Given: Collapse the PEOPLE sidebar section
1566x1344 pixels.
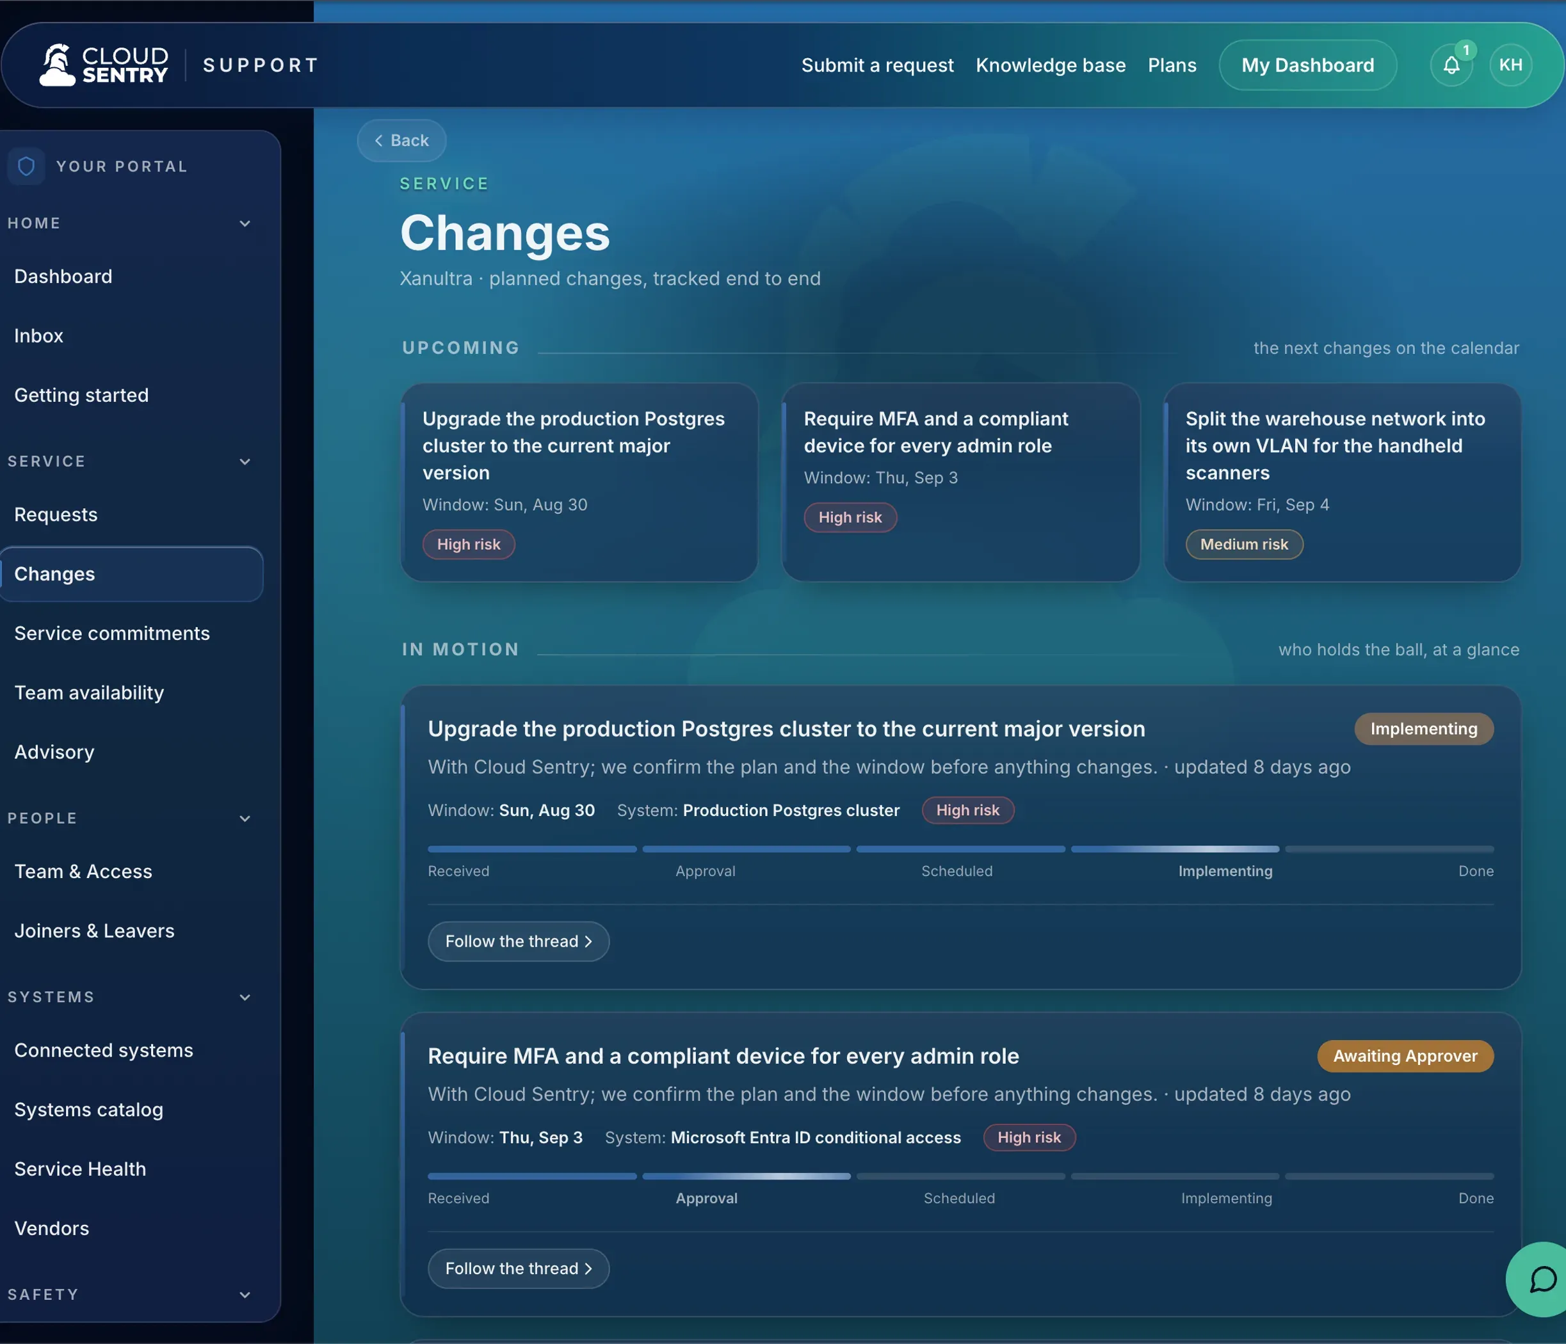Looking at the screenshot, I should click(x=245, y=819).
